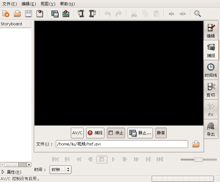Create a new project with the New icon
The image size is (220, 182).
pos(6,14)
